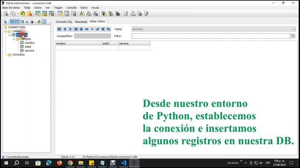This screenshot has width=300, height=168.
Task: Select the edad field in tree
Action: coord(28,47)
